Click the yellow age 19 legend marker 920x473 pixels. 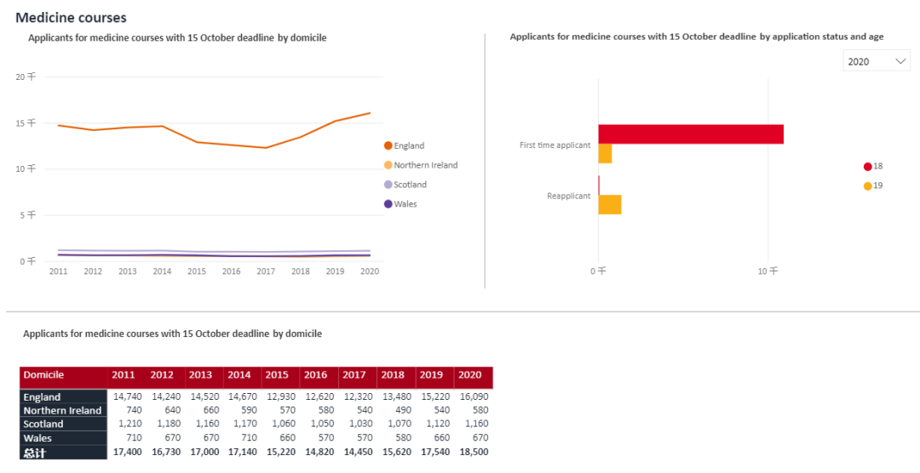[867, 185]
